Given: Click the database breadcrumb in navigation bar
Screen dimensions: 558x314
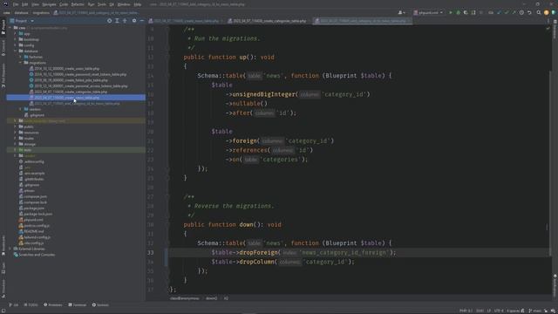Looking at the screenshot, I should 21,12.
